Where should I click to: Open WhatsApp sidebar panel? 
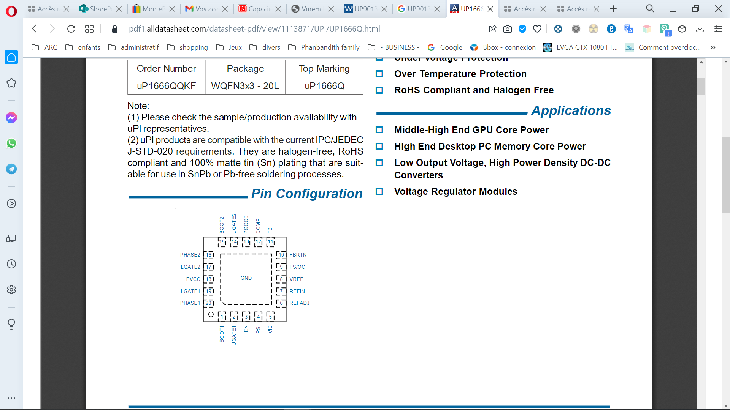point(11,143)
